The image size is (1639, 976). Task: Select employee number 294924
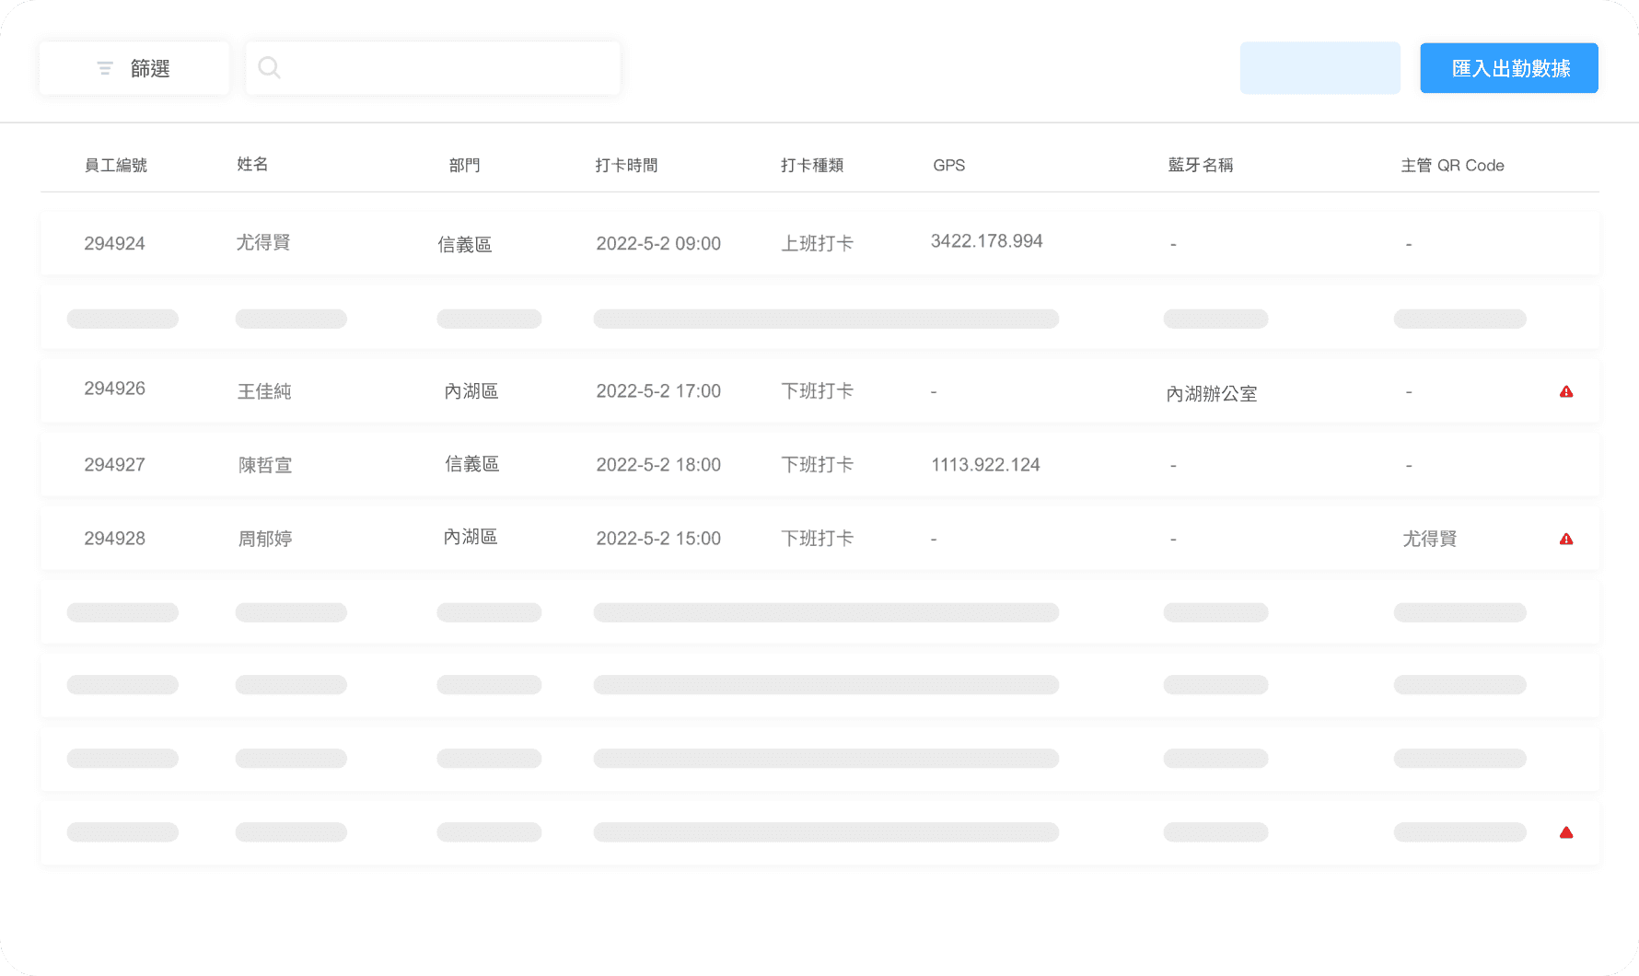click(114, 244)
